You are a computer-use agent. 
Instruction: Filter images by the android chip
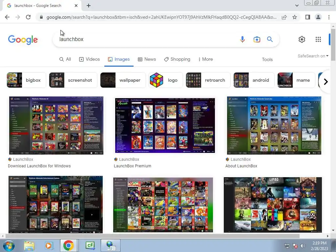click(254, 80)
